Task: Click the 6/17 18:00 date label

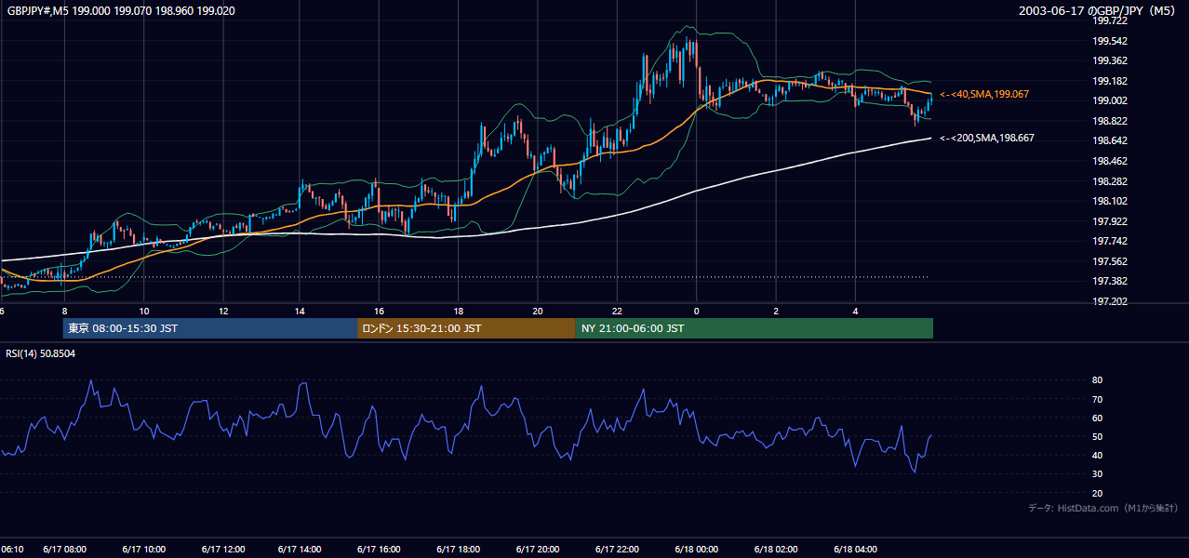Action: [459, 549]
